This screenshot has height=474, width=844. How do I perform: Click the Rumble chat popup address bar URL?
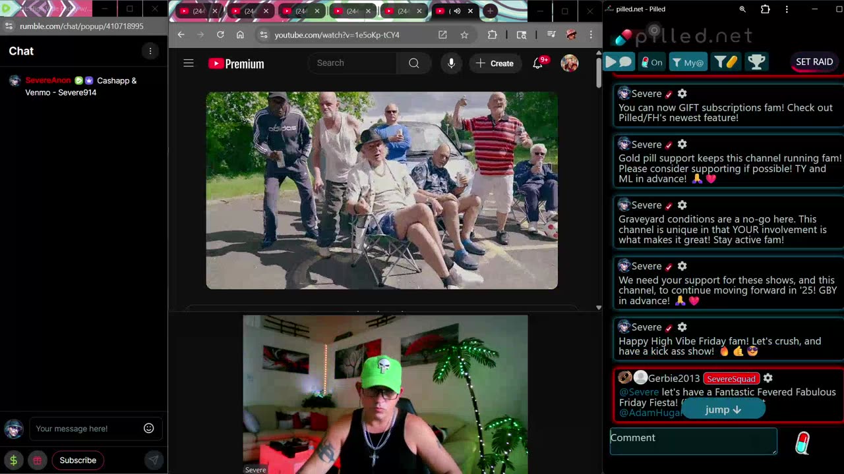click(82, 26)
